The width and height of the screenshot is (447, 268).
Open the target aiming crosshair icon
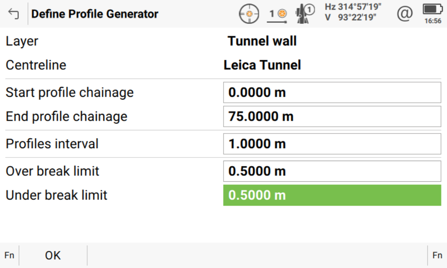[249, 14]
